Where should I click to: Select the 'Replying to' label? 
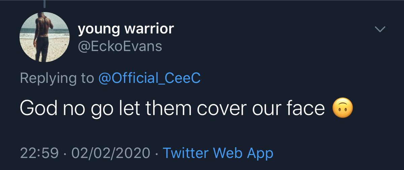(57, 79)
